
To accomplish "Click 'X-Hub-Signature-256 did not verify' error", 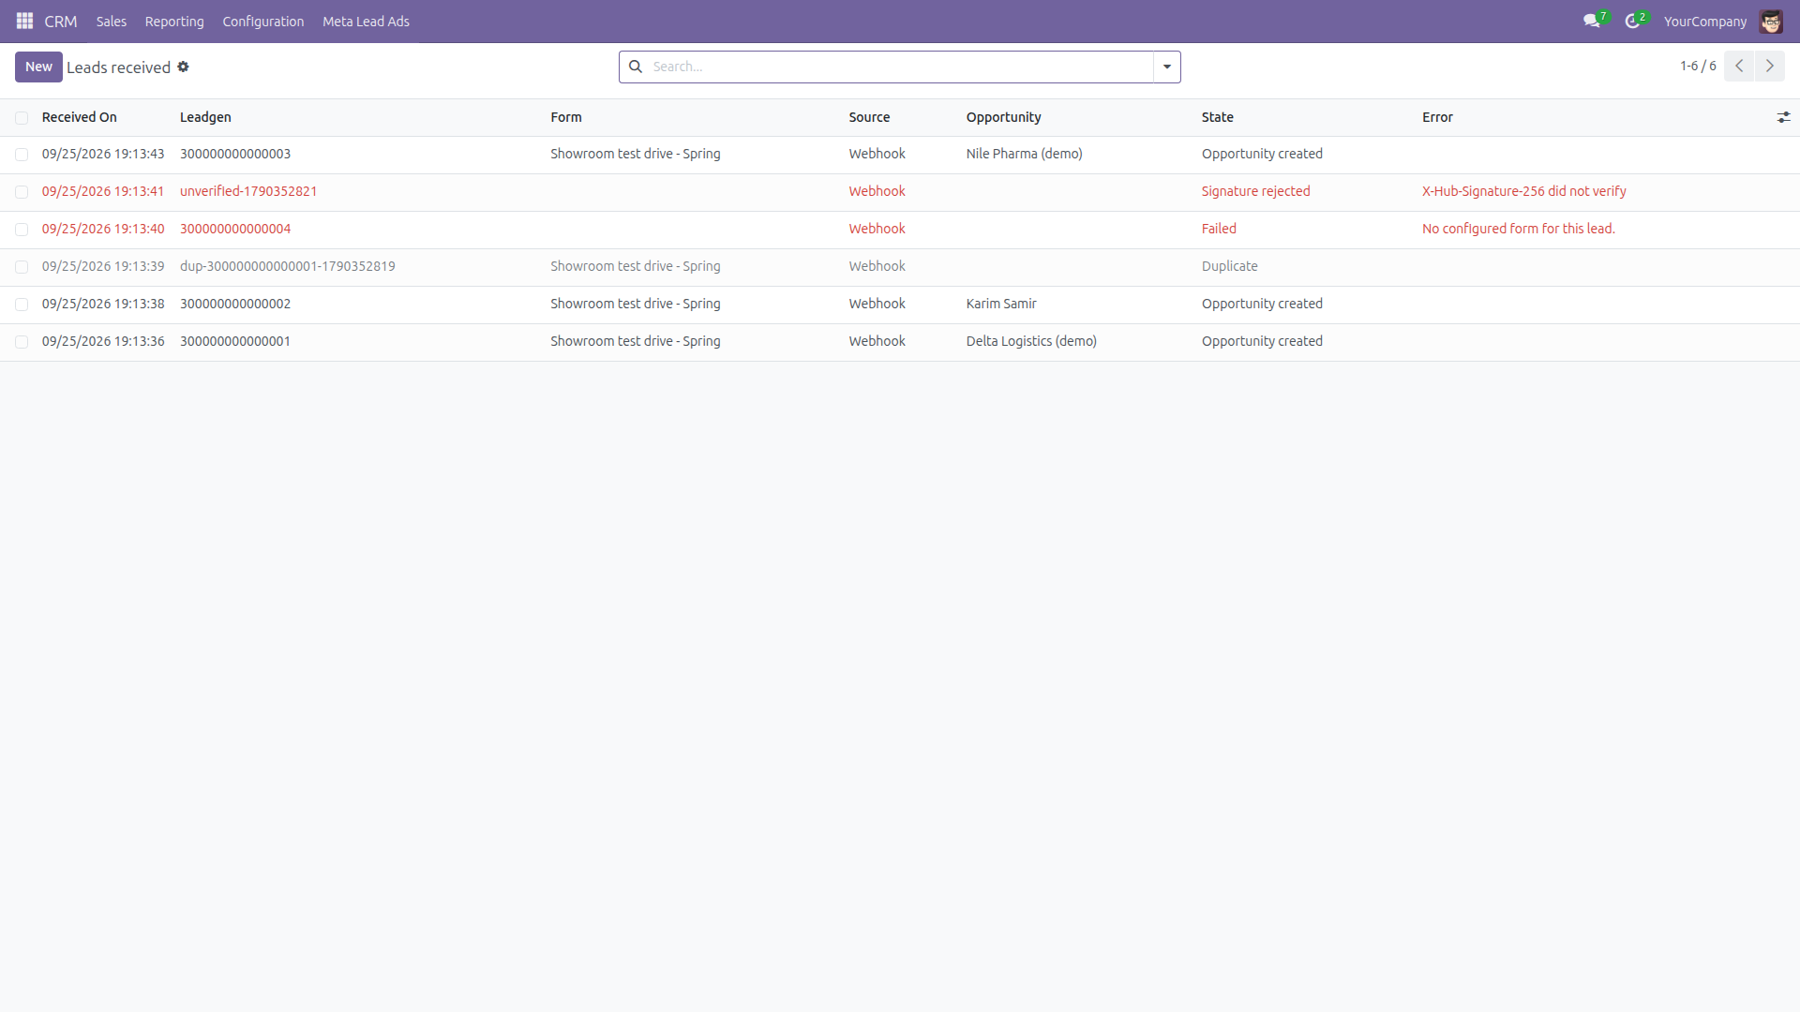I will (x=1523, y=191).
